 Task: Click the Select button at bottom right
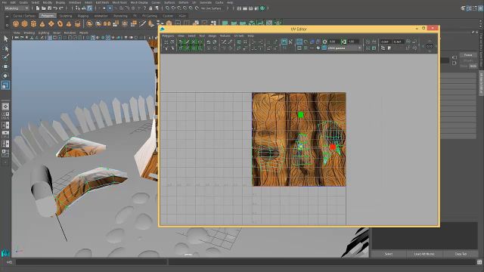389,254
